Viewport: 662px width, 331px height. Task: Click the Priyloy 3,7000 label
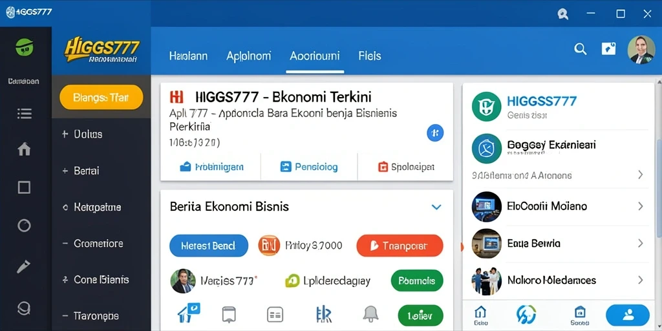point(314,245)
